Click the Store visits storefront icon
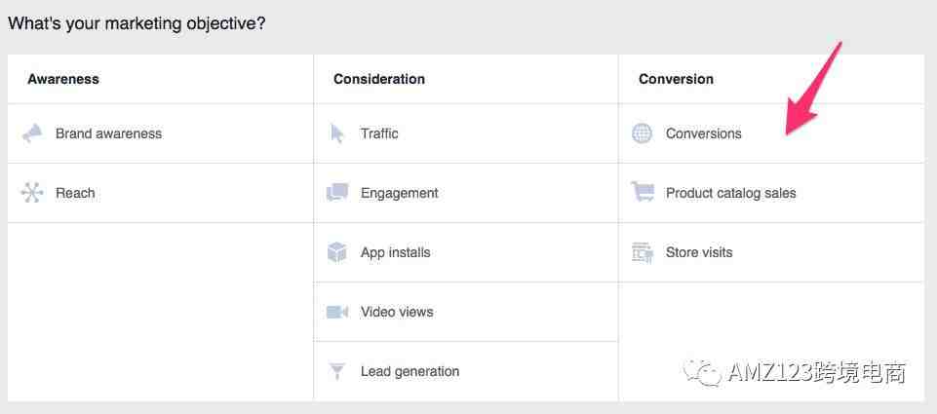Image resolution: width=937 pixels, height=414 pixels. point(643,252)
